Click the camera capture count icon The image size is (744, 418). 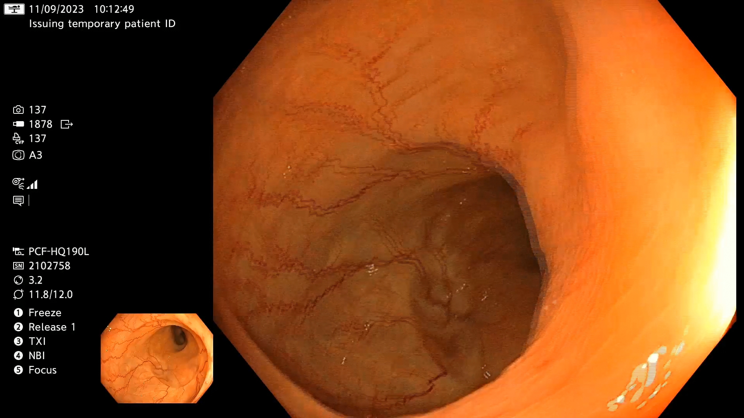[x=18, y=110]
